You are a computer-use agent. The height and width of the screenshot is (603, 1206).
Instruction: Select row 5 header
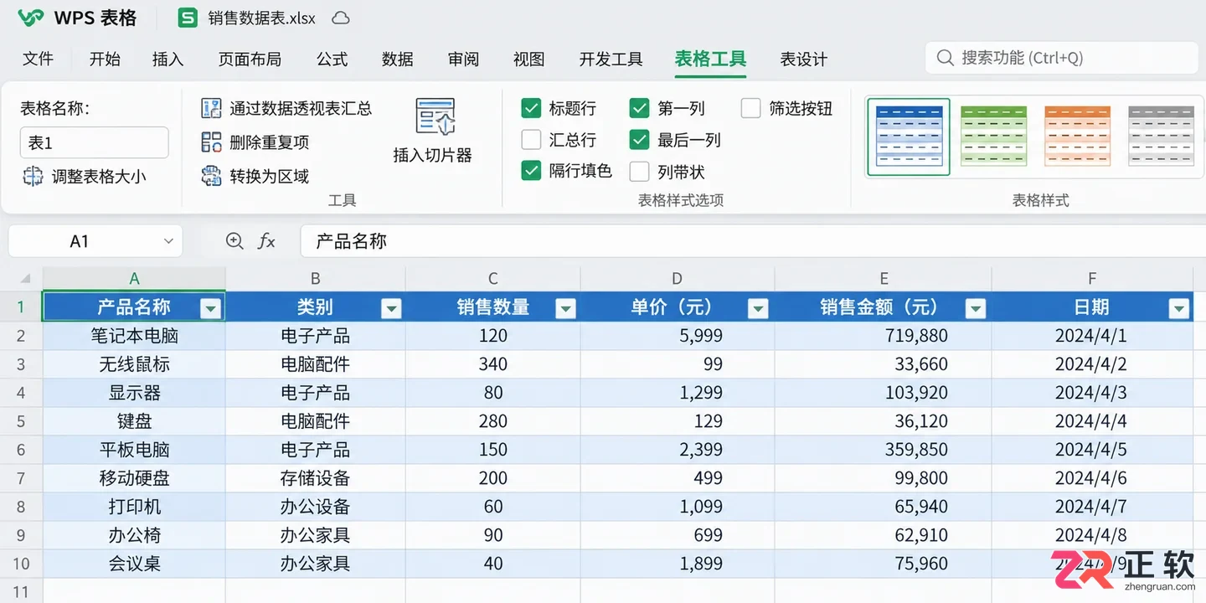pos(21,421)
